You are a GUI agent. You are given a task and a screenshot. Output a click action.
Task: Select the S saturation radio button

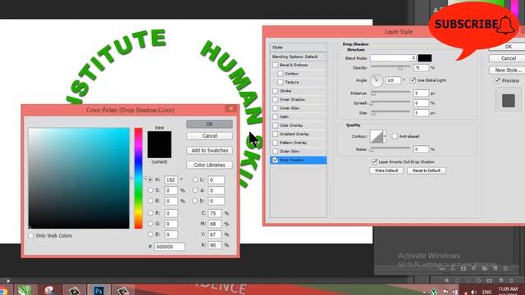point(150,190)
